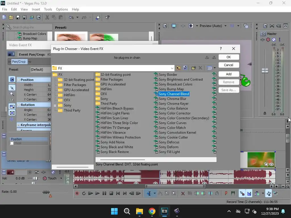Open a project with the folder icon
Screen dimensions: 291x218
(x=11, y=17)
